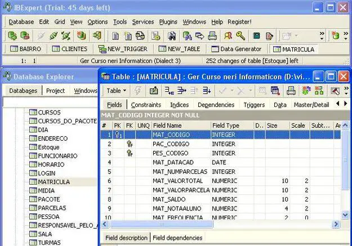This screenshot has width=352, height=246.
Task: Click the right arrow to scroll table tabs
Action: tap(346, 104)
